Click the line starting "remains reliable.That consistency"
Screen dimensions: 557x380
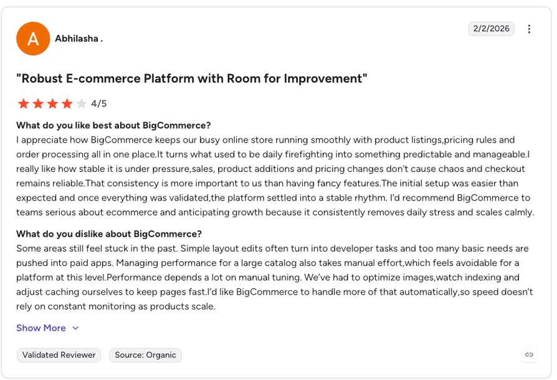pyautogui.click(x=267, y=183)
